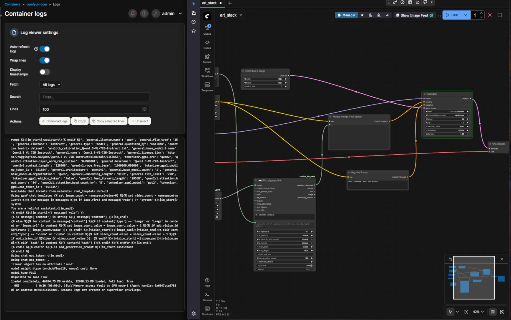Open the Help menu icon
Image resolution: width=511 pixels, height=320 pixels.
207,282
